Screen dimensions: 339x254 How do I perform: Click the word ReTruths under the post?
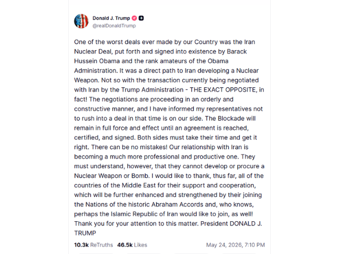tap(102, 245)
